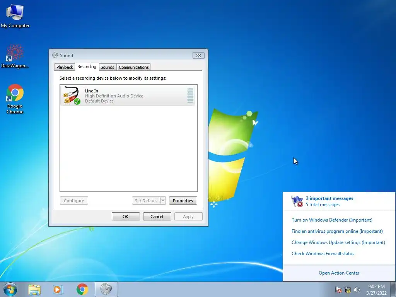Open Line In Properties
Screen dimensions: 396x297
coord(183,201)
